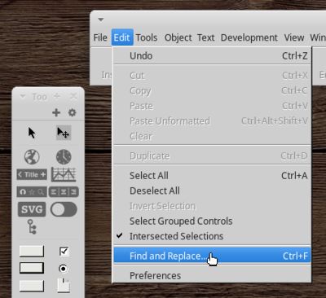Viewport: 326px width, 298px height.
Task: Choose the line graph widget icon
Action: [x=64, y=174]
